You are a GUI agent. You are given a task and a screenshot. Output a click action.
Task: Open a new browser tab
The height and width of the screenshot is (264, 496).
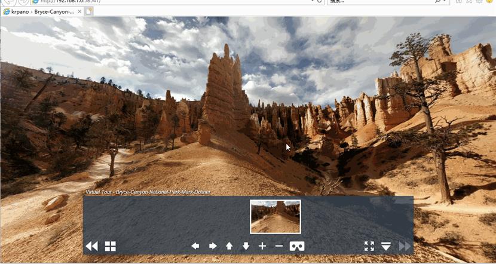point(89,11)
